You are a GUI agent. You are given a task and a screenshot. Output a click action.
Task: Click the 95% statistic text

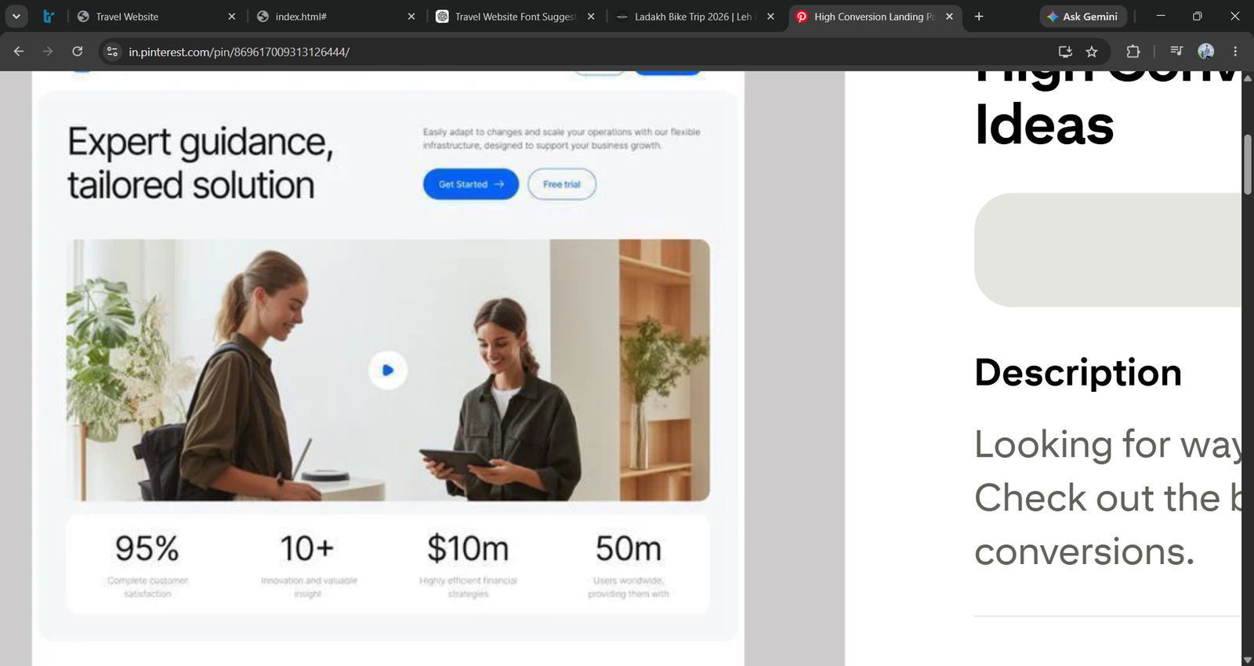147,548
